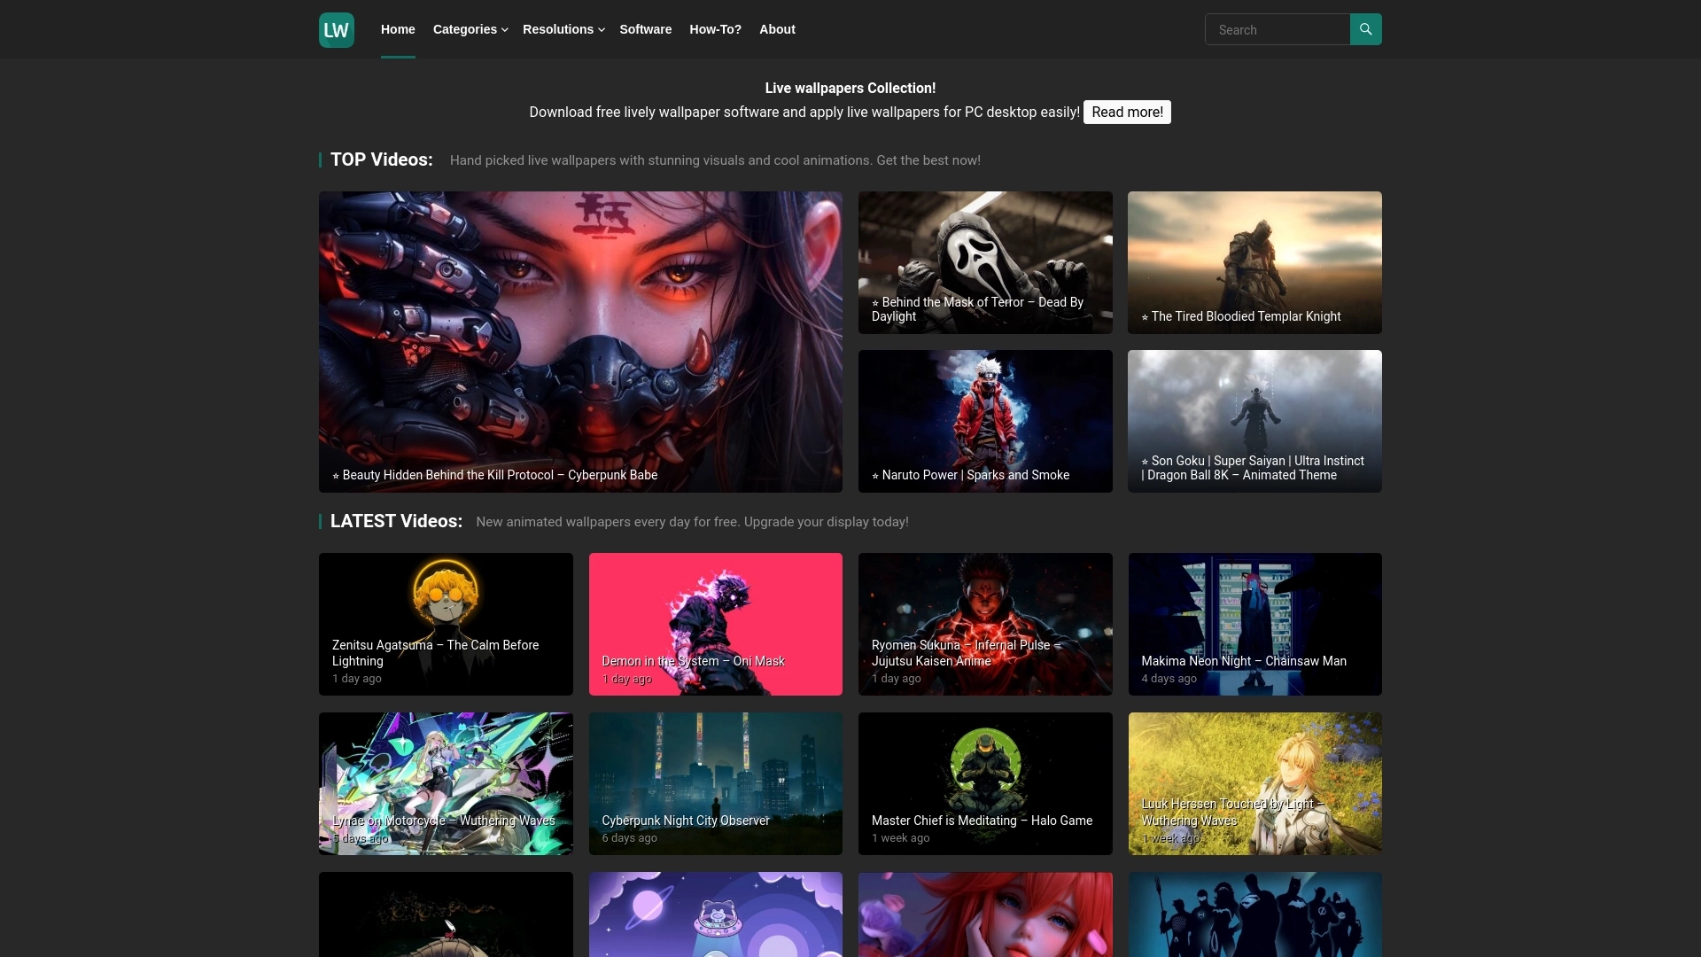Open The Tired Bloodied Templar Knight wallpaper
Image resolution: width=1701 pixels, height=957 pixels.
tap(1254, 262)
